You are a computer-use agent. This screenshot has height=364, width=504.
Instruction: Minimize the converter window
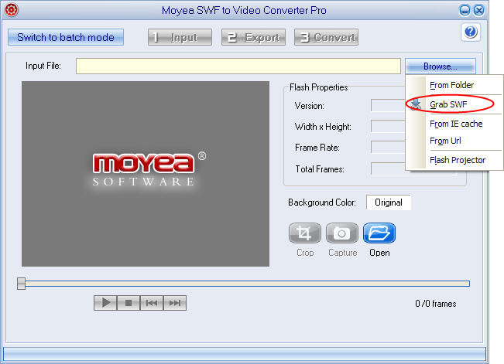point(465,10)
